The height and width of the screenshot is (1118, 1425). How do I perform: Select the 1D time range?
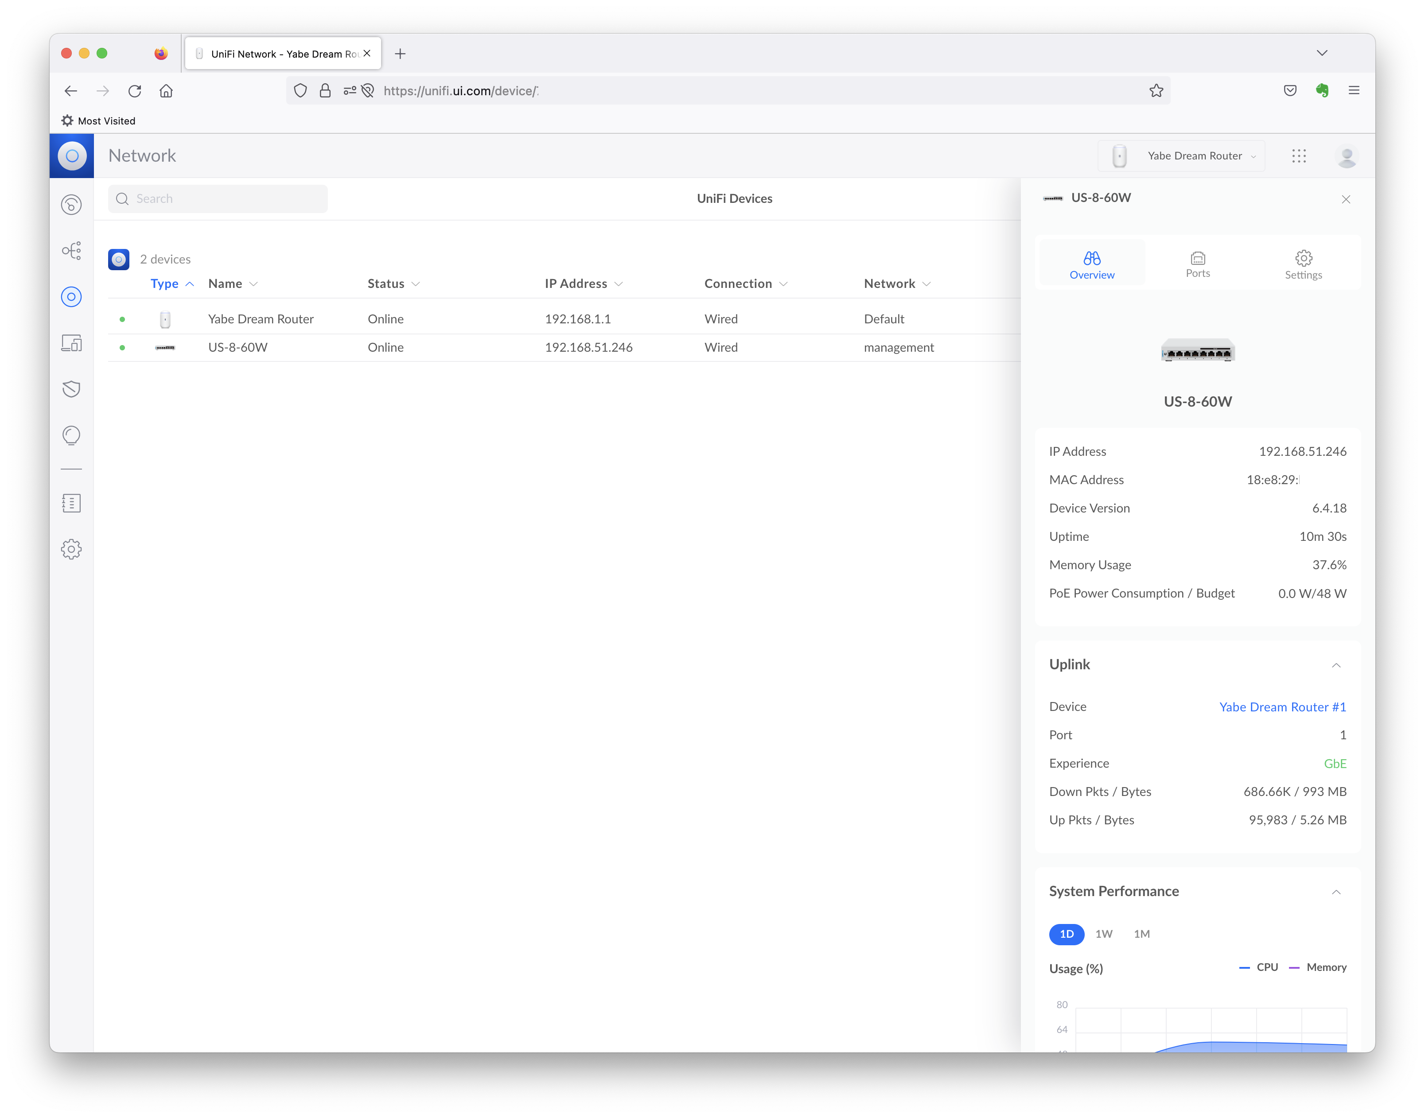pyautogui.click(x=1067, y=934)
